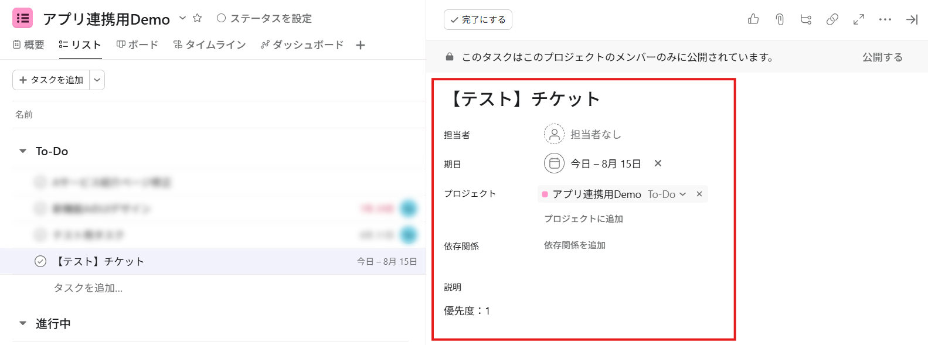Open project actions dropdown next to アプリ連携用Demo
This screenshot has height=345, width=928.
click(x=182, y=18)
